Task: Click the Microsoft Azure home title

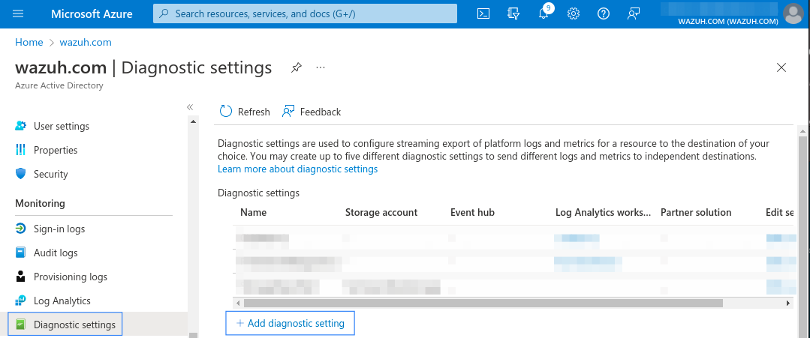Action: 92,14
